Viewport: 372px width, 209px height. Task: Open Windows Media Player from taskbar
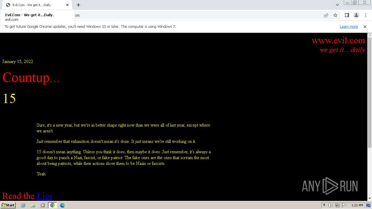pyautogui.click(x=43, y=205)
